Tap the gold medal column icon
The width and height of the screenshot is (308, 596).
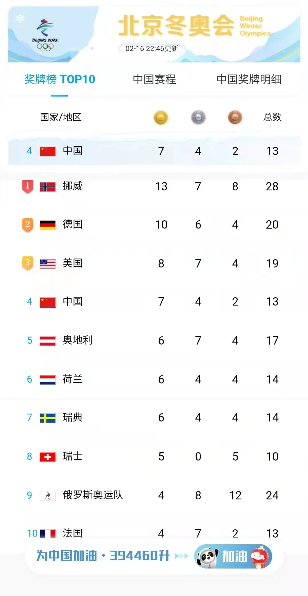[161, 117]
